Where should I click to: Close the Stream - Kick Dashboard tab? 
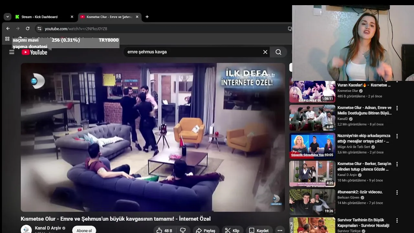72,17
